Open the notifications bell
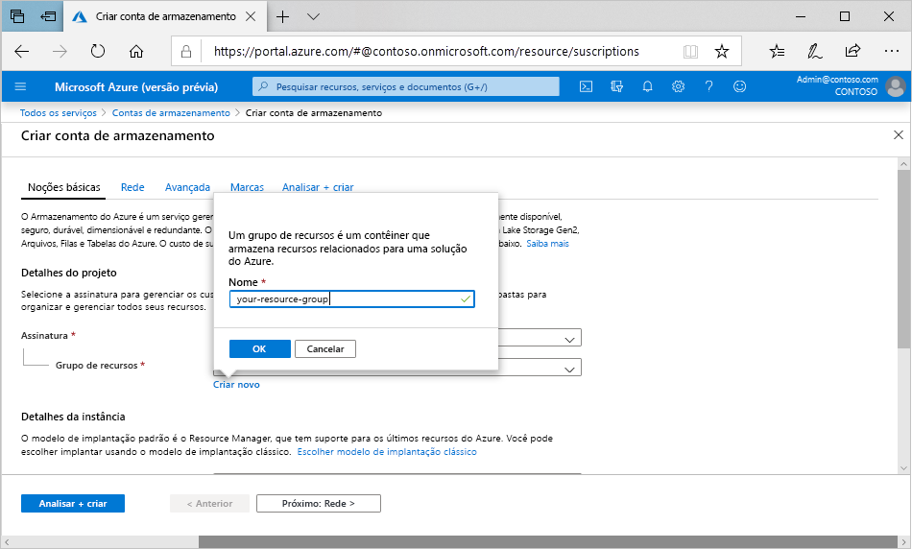The image size is (912, 549). click(x=647, y=86)
